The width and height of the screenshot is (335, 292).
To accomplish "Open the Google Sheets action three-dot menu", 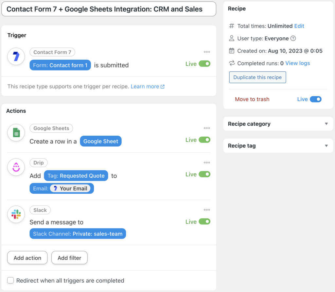I will [x=207, y=128].
